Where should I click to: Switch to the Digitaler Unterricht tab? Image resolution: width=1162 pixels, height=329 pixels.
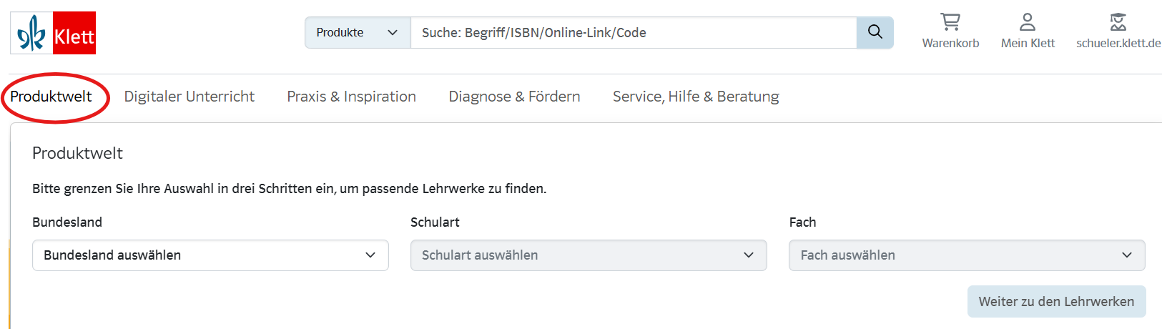click(189, 97)
